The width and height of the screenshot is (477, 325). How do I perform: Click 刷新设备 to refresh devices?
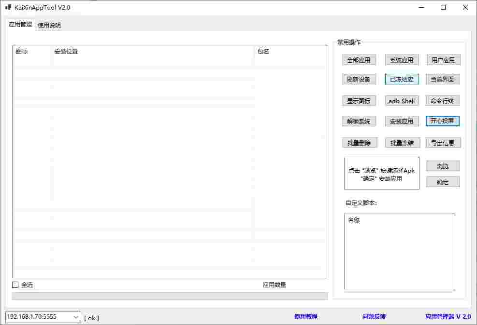(x=359, y=80)
